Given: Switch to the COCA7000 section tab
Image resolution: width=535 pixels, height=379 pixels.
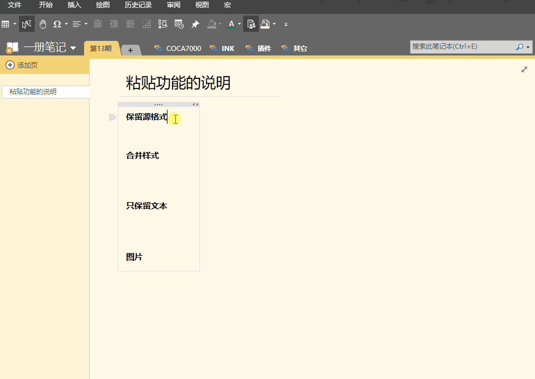Looking at the screenshot, I should click(x=178, y=49).
